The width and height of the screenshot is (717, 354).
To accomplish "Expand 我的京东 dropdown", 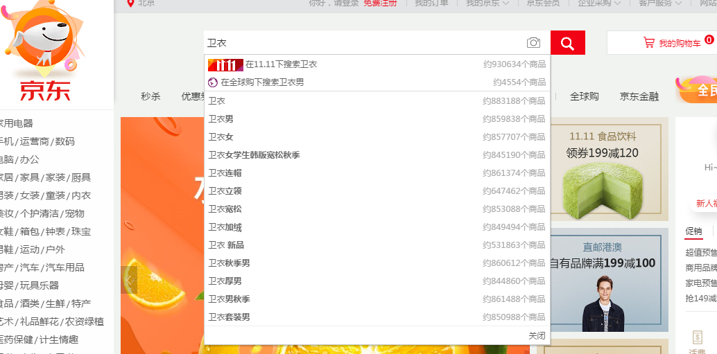I will click(x=487, y=3).
